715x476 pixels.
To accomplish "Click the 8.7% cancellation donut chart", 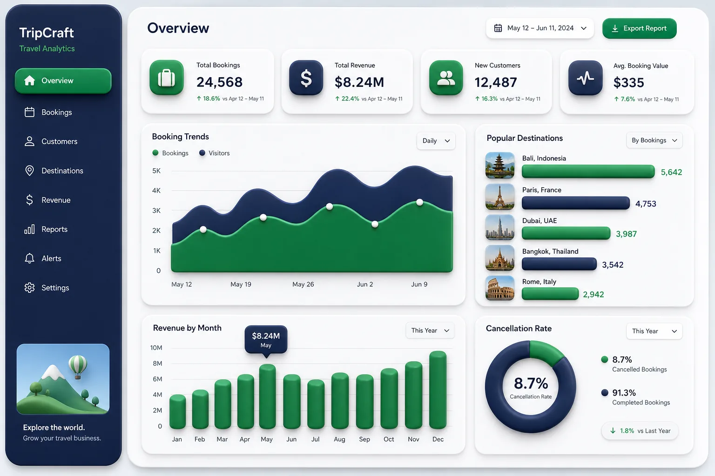I will 531,387.
